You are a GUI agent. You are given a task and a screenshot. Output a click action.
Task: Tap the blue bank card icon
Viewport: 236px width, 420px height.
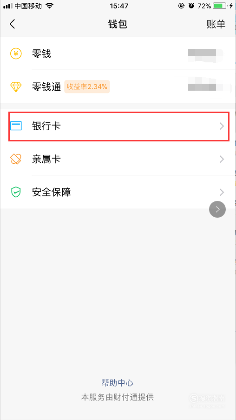point(16,126)
